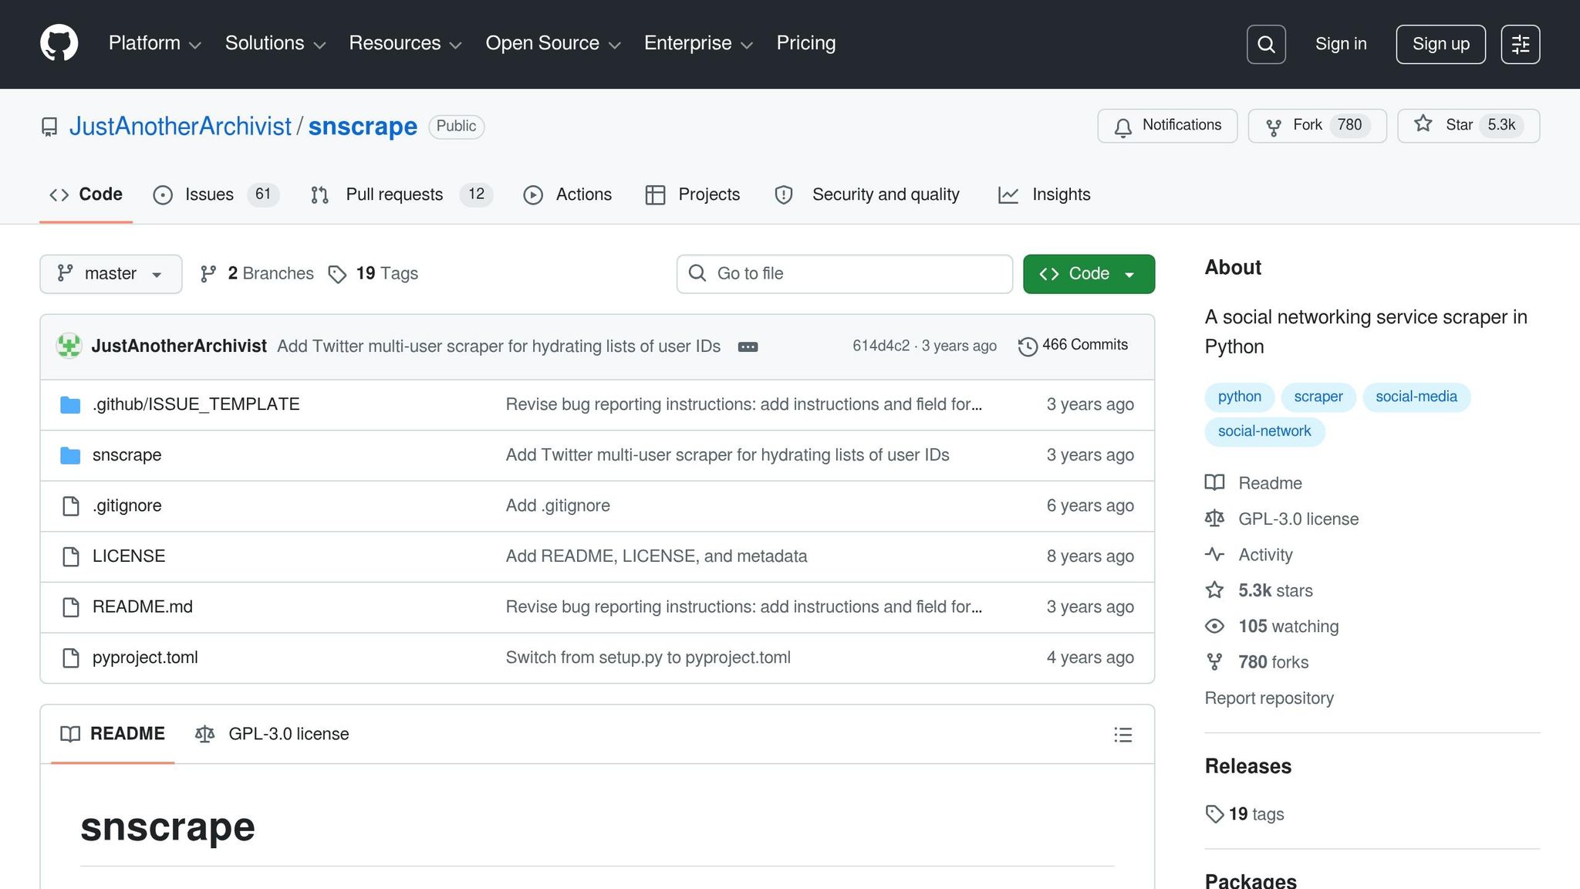Screen dimensions: 1580x889
Task: Open the snscrape repository name link
Action: coord(363,127)
